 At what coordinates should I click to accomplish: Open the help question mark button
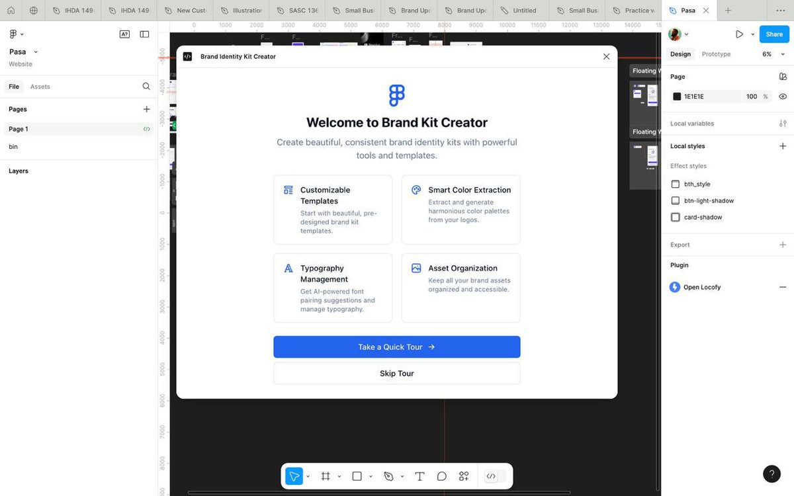(772, 474)
